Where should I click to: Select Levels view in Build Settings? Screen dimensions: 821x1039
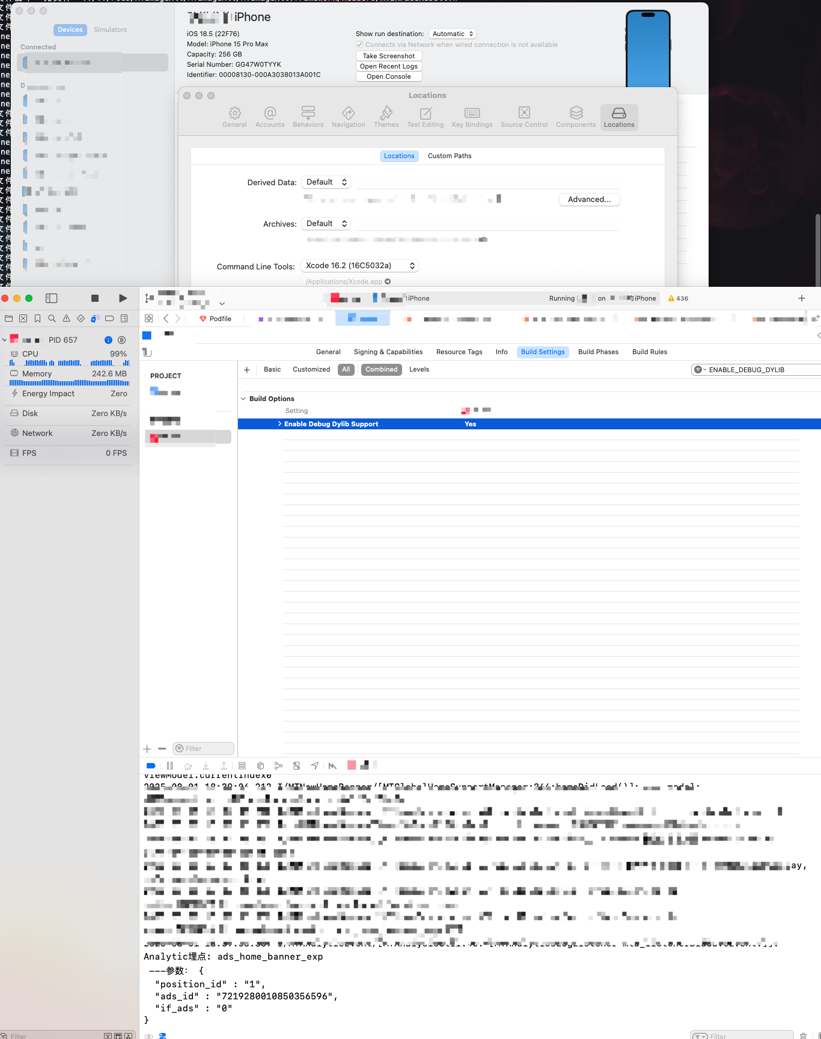point(419,370)
